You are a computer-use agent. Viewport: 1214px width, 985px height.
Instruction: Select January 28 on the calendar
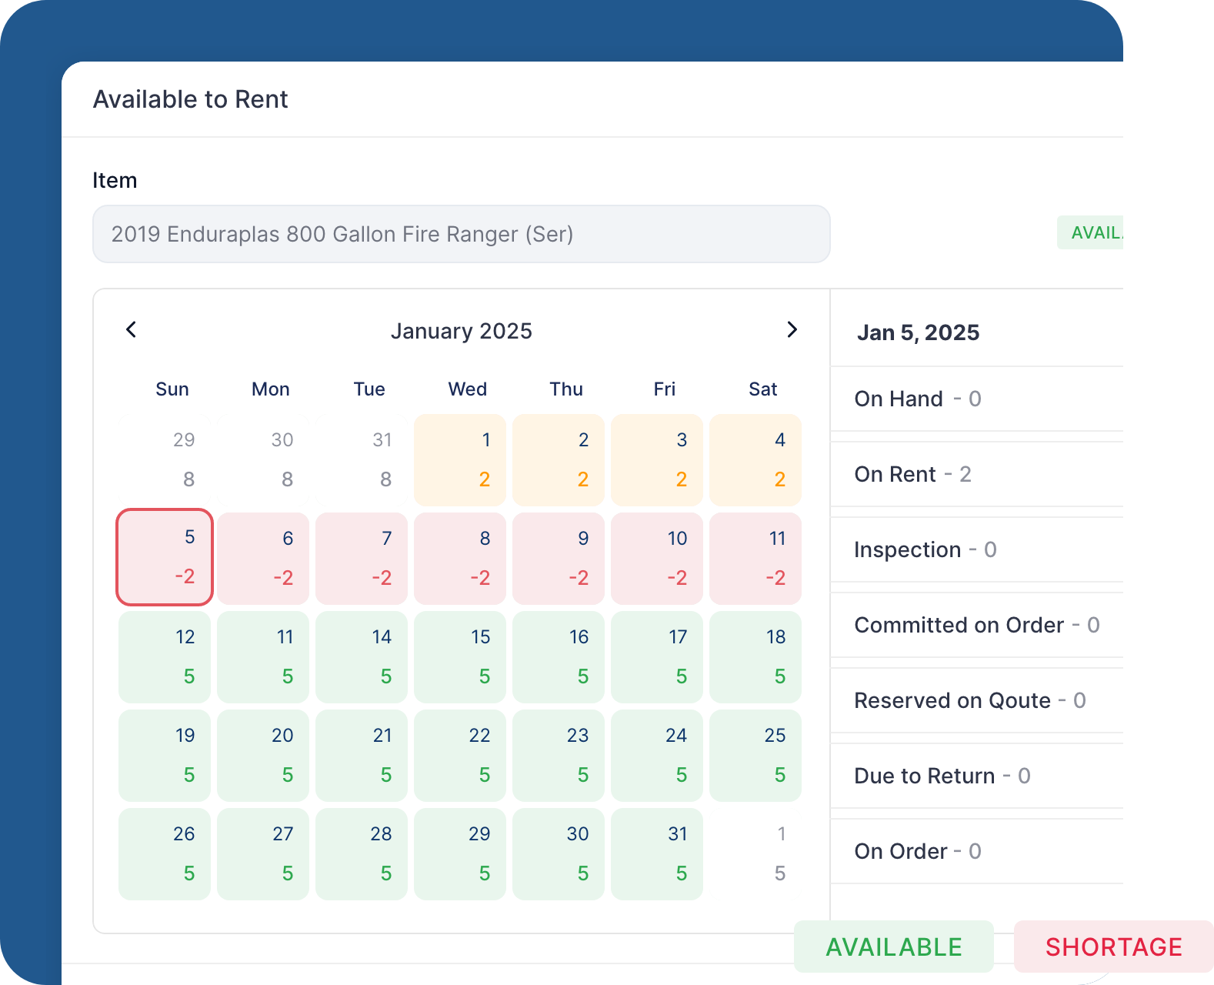tap(362, 853)
